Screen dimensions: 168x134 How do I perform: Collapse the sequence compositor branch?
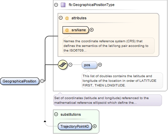click(71, 65)
